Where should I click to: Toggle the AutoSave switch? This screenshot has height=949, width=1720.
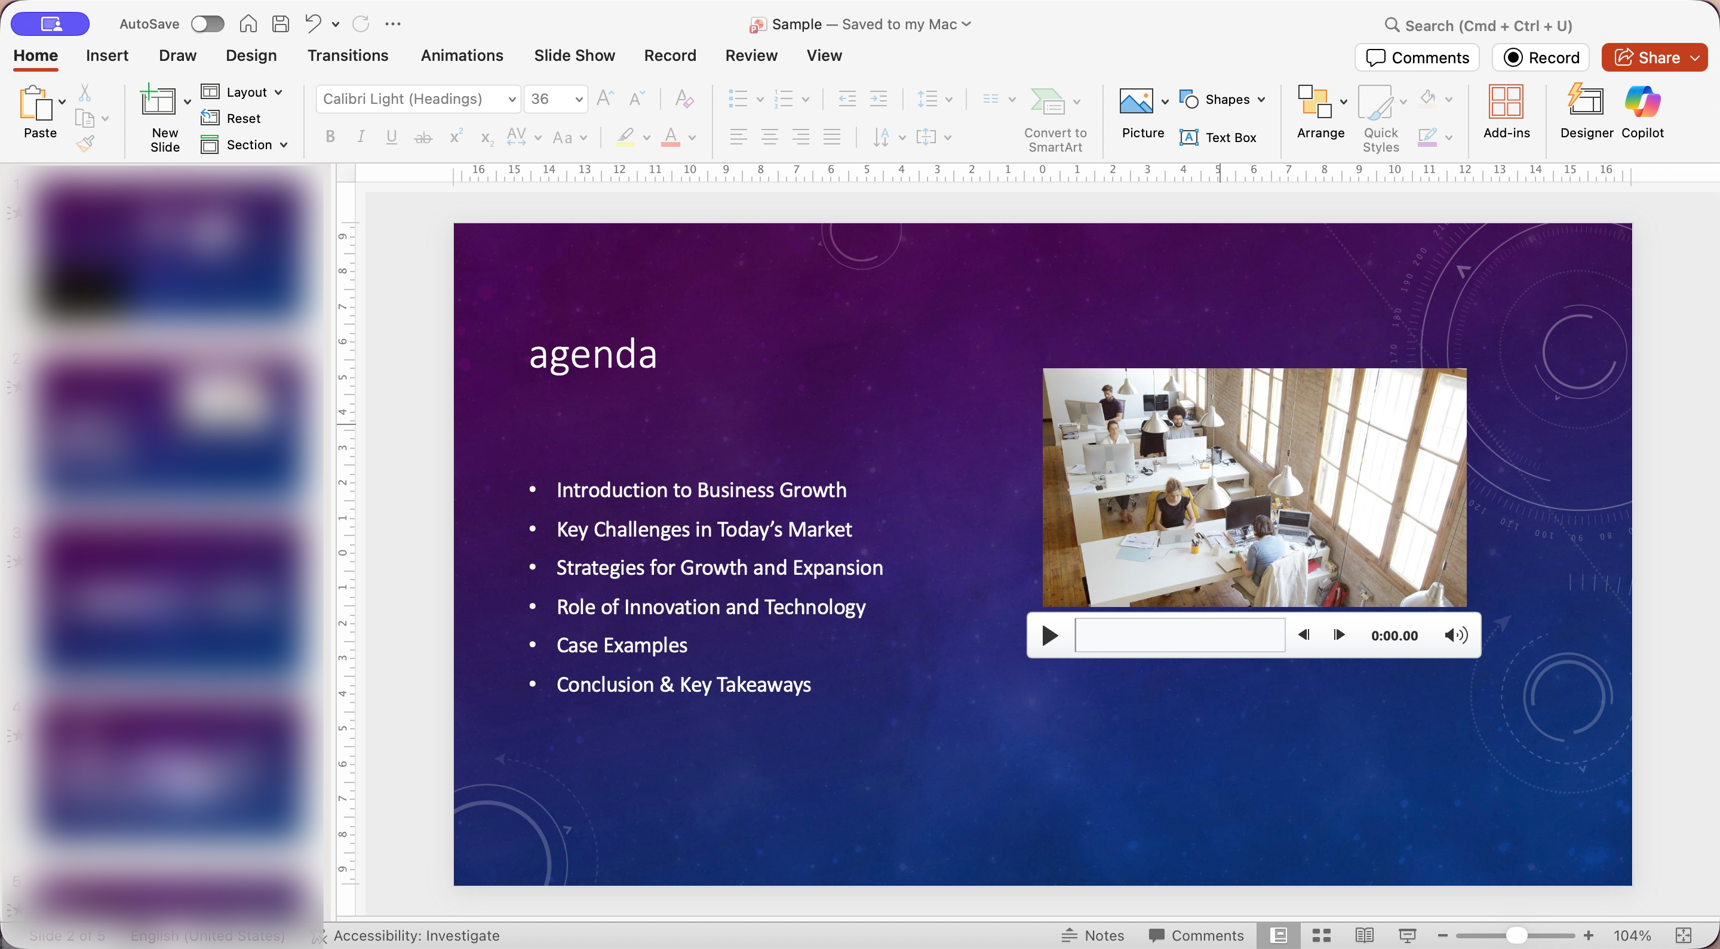[207, 24]
